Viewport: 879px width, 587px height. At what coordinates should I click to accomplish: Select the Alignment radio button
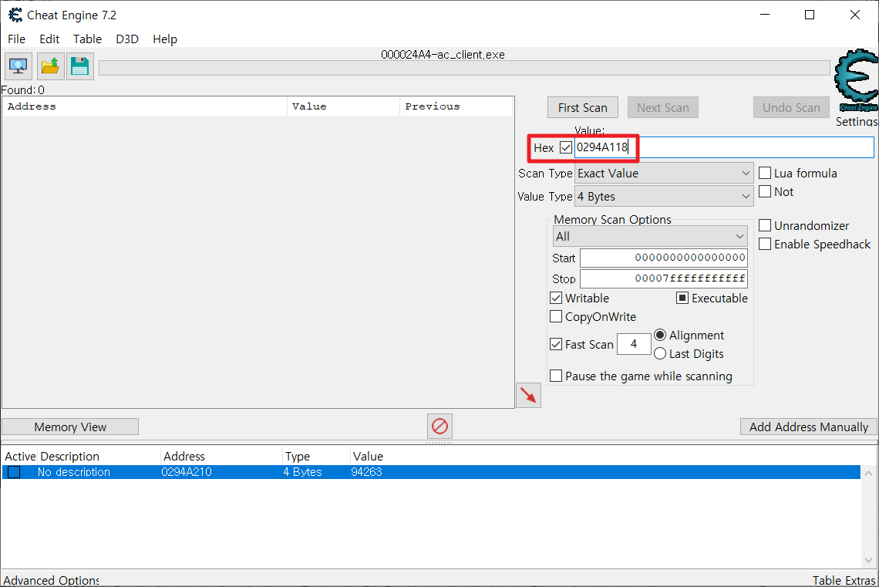tap(660, 335)
